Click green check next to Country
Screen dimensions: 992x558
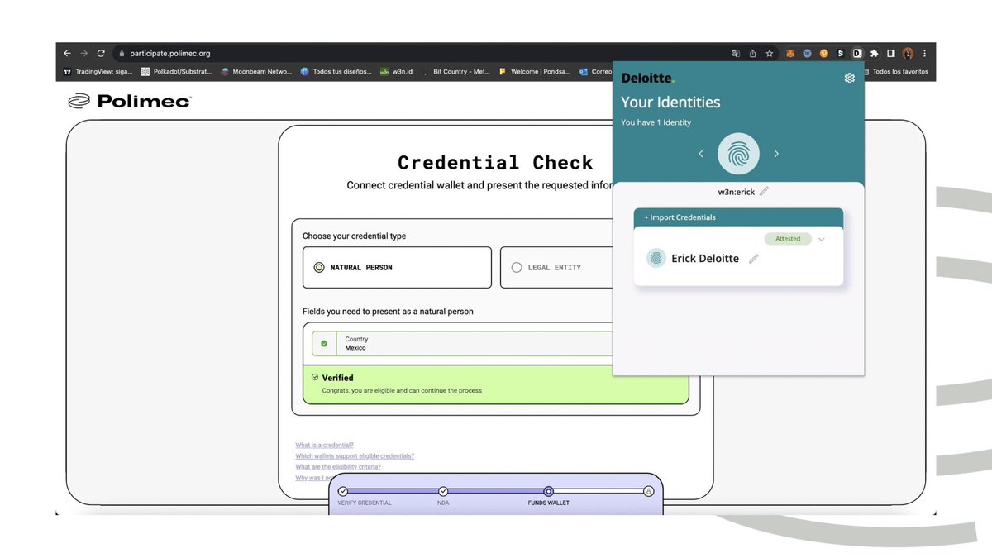point(324,344)
